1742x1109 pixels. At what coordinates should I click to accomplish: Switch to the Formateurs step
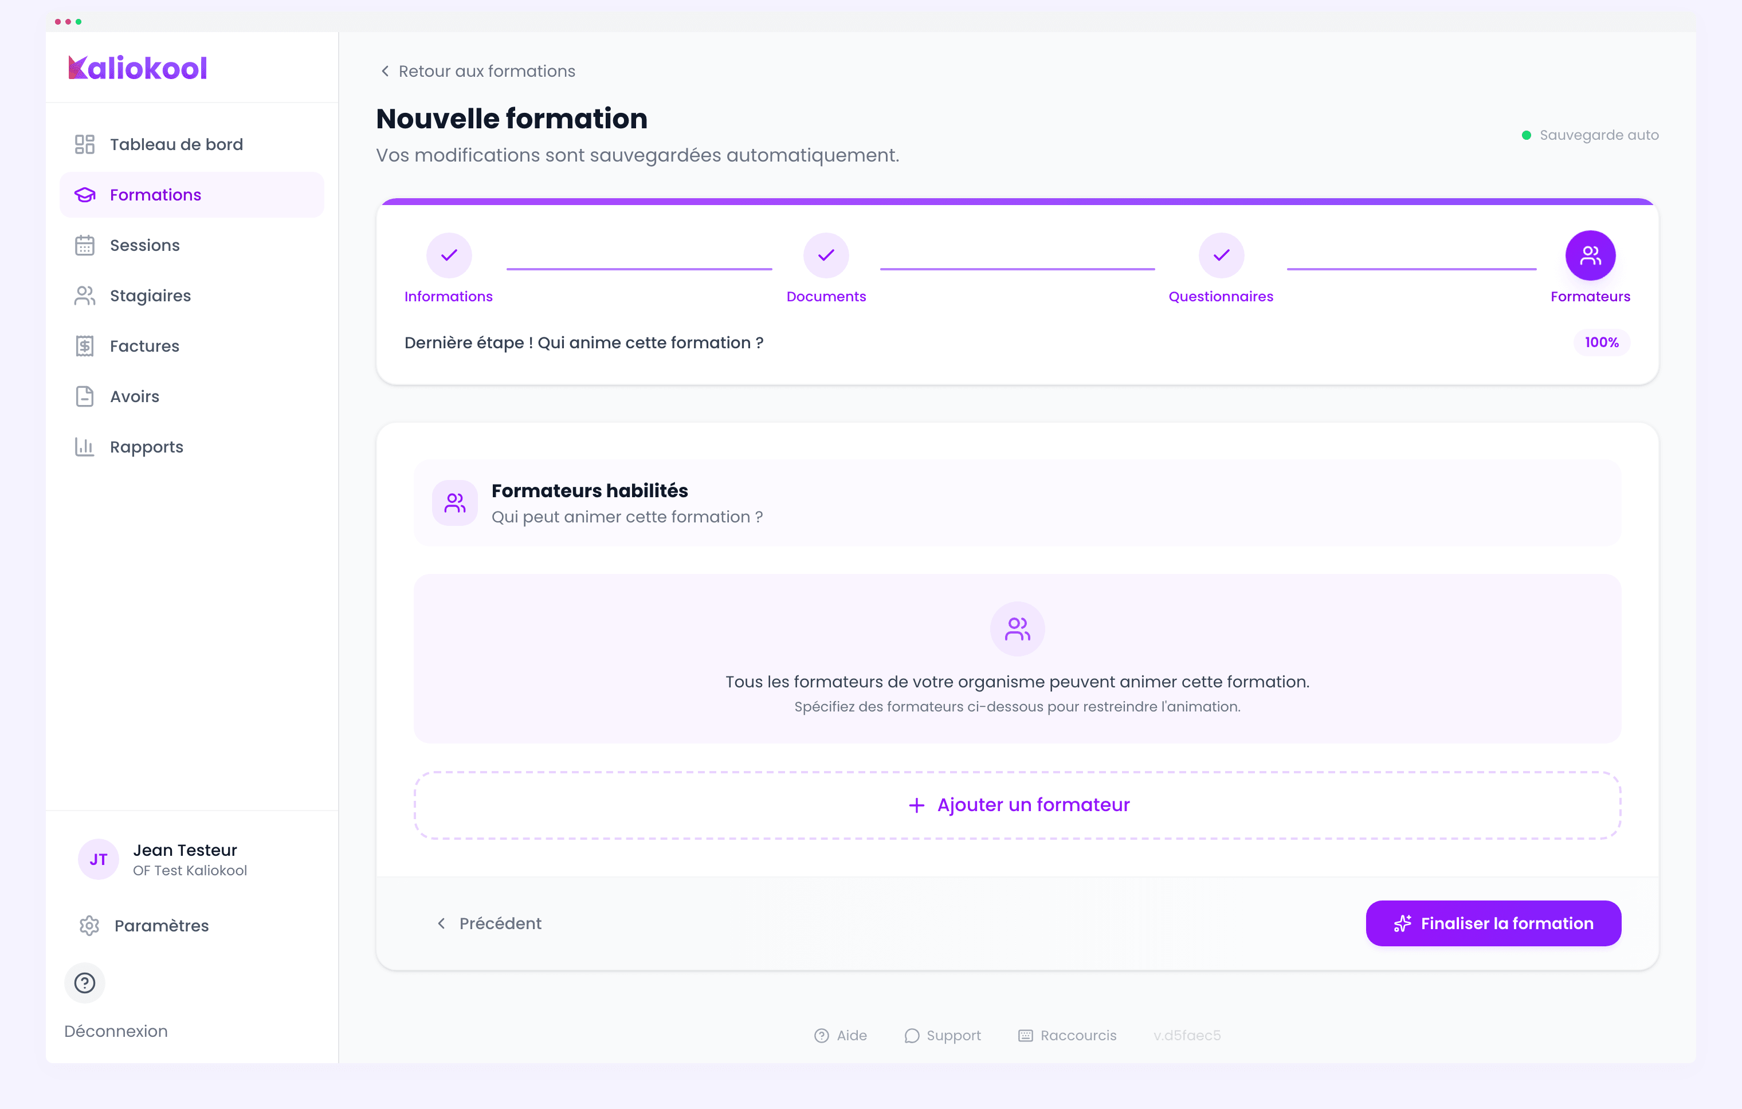(x=1590, y=255)
